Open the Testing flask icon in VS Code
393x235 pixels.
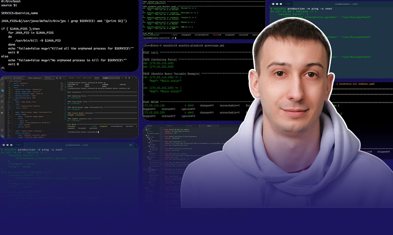(2, 107)
